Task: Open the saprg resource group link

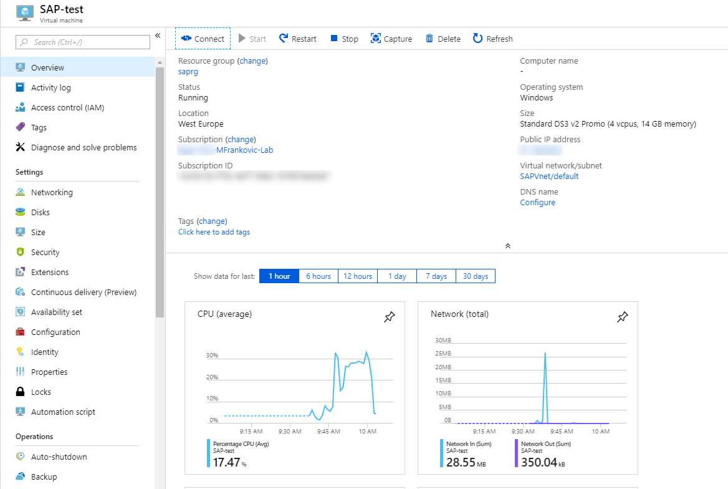Action: pyautogui.click(x=188, y=72)
